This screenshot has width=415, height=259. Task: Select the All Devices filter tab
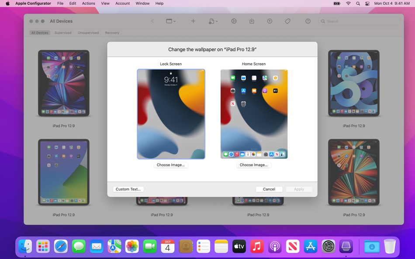coord(40,33)
